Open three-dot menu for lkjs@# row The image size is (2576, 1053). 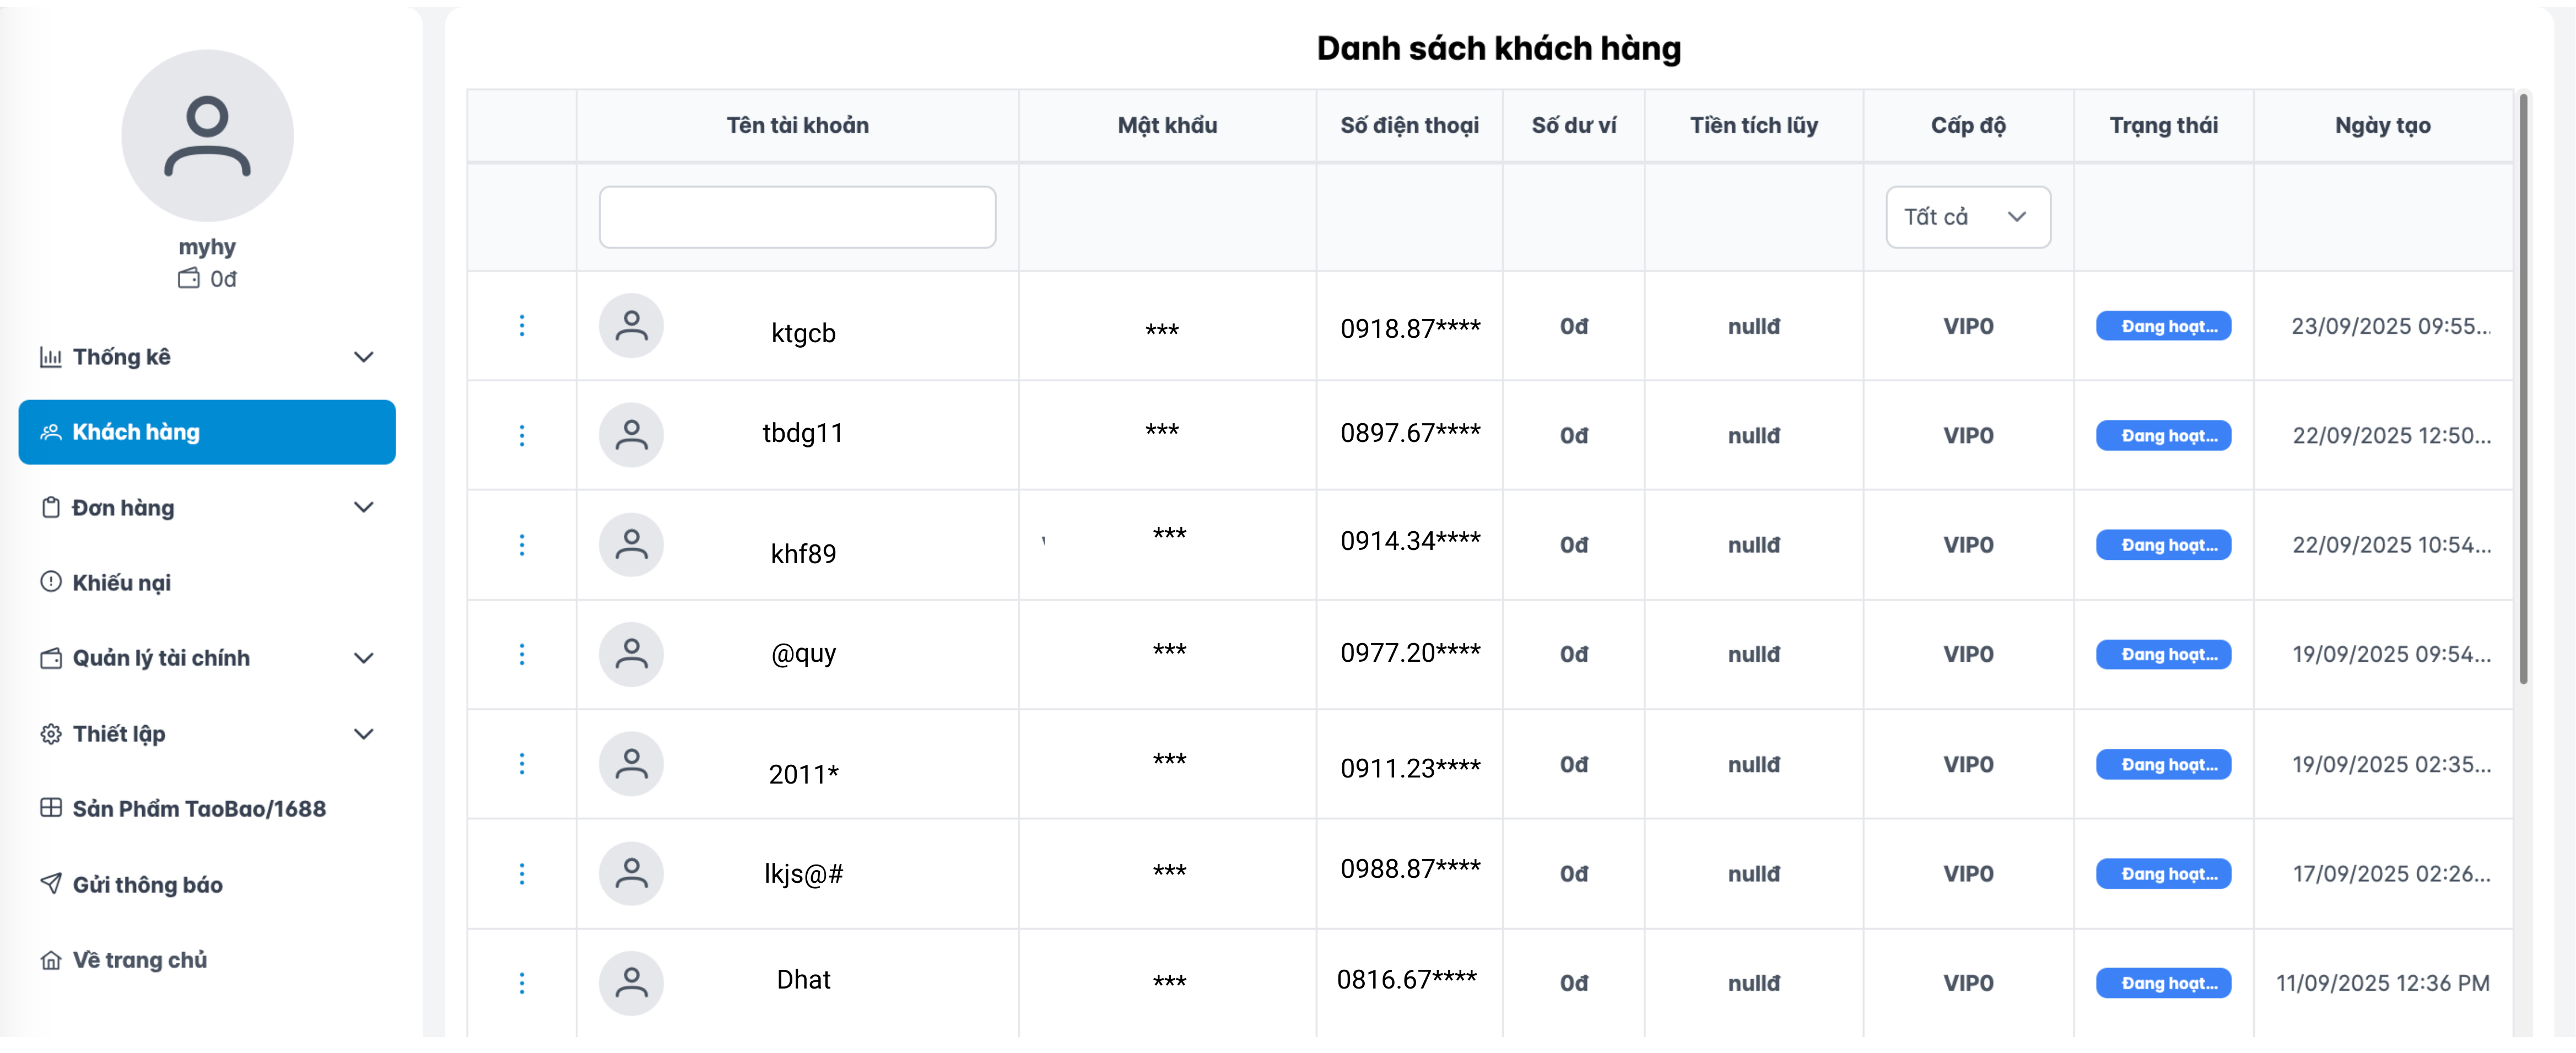click(521, 874)
